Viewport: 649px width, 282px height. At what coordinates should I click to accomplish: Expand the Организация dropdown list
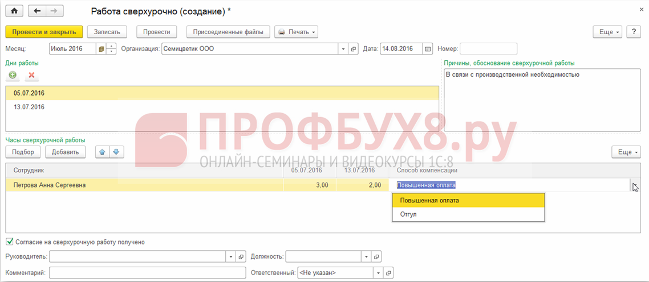click(x=344, y=49)
